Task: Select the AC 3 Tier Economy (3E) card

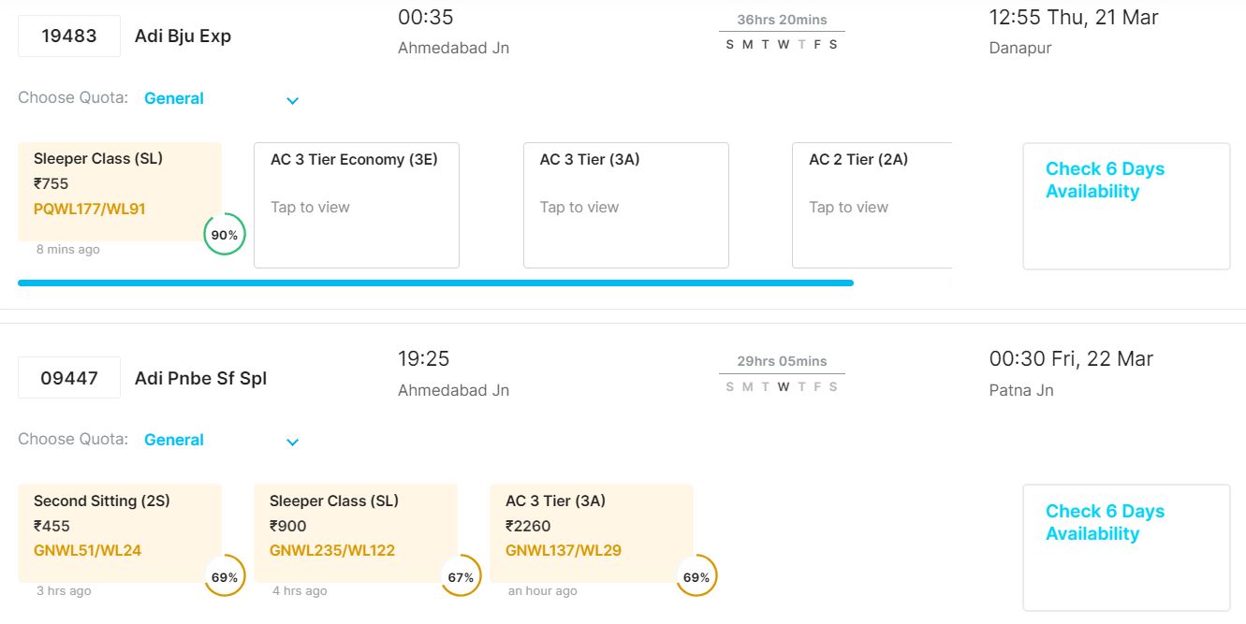Action: point(356,205)
